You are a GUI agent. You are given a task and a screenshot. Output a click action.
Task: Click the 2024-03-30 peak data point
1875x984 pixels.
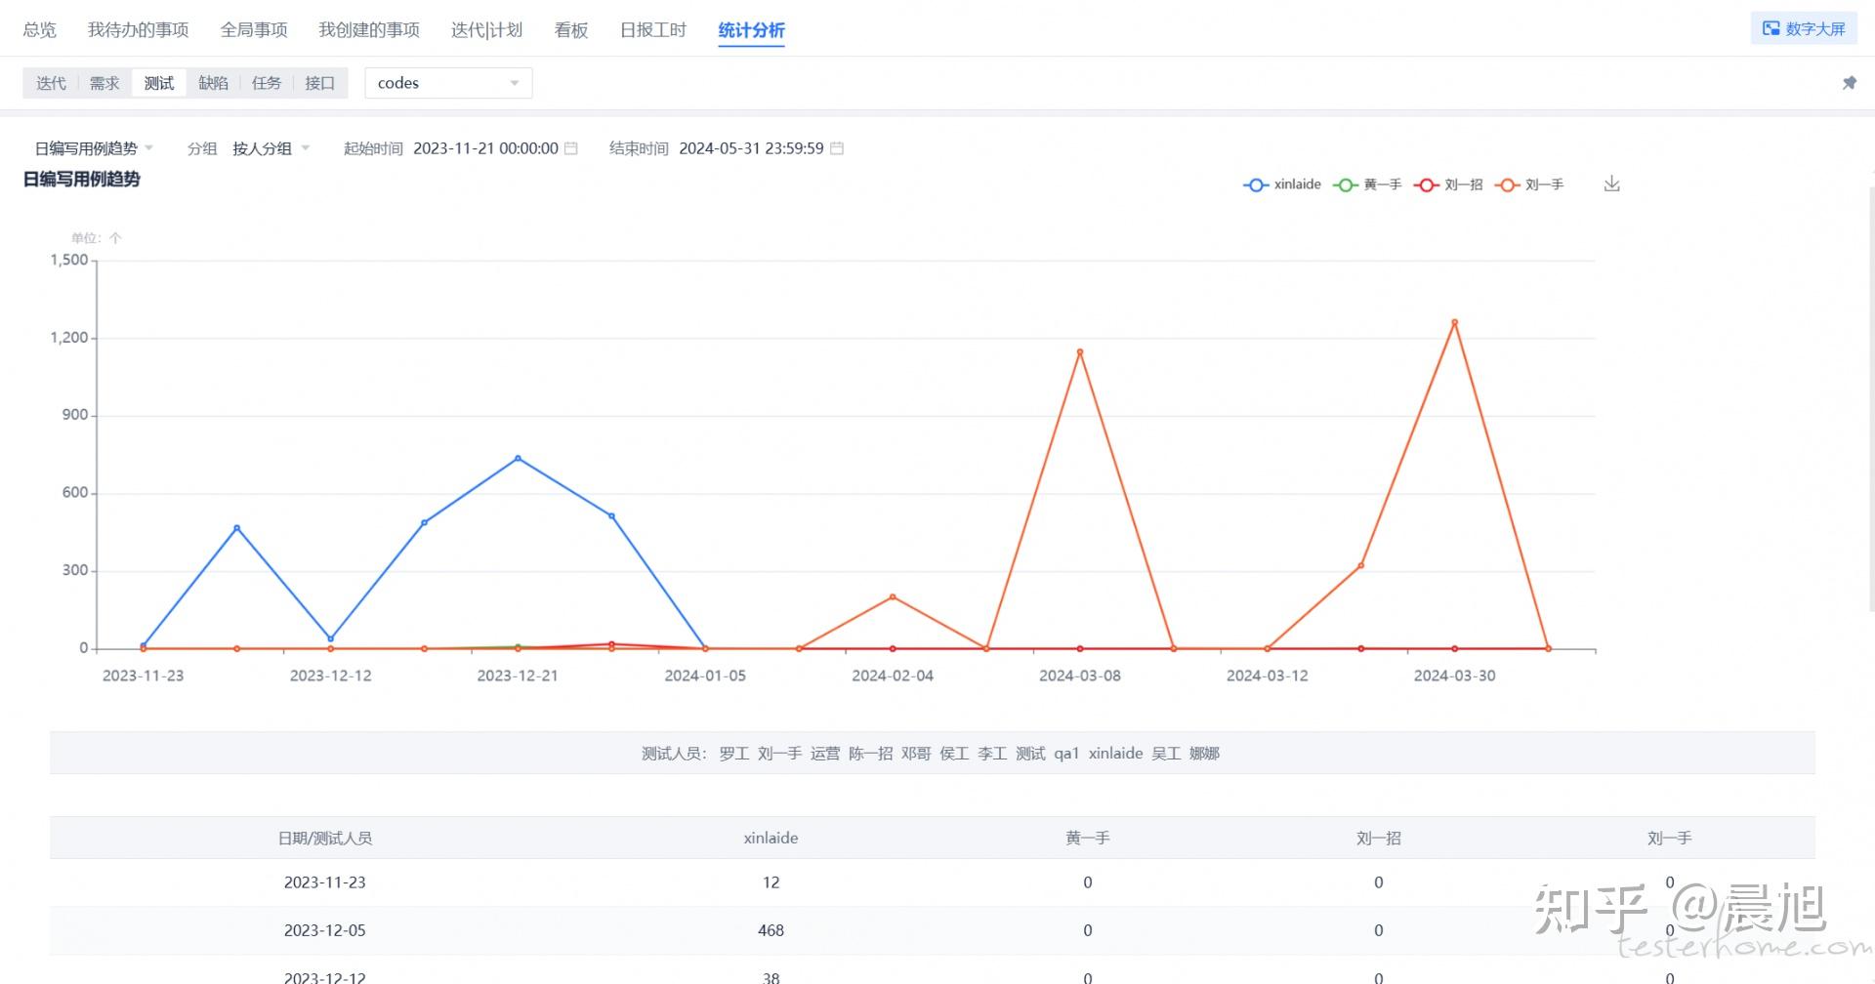pyautogui.click(x=1454, y=322)
